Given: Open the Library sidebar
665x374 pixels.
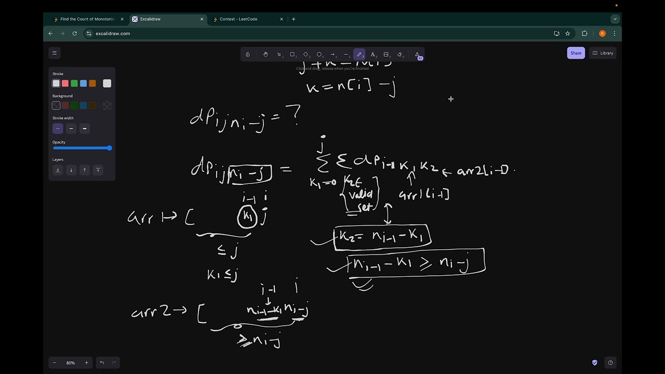Looking at the screenshot, I should (x=603, y=53).
